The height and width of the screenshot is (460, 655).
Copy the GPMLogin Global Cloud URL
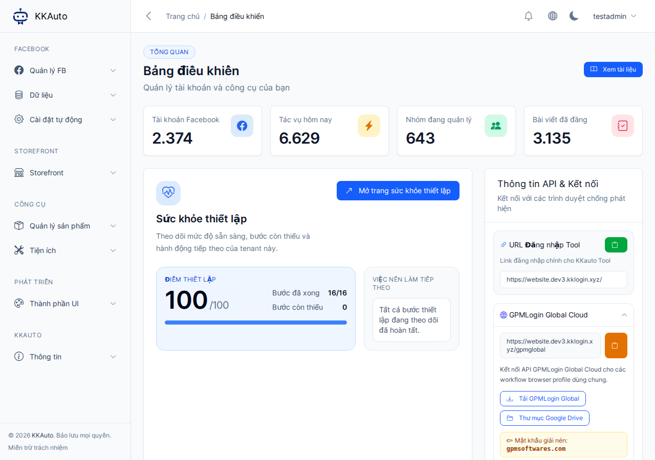coord(616,346)
